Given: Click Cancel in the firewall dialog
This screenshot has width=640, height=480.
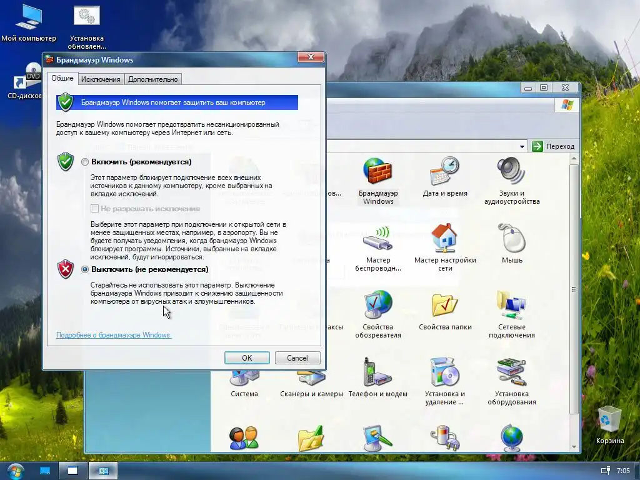Looking at the screenshot, I should (297, 358).
